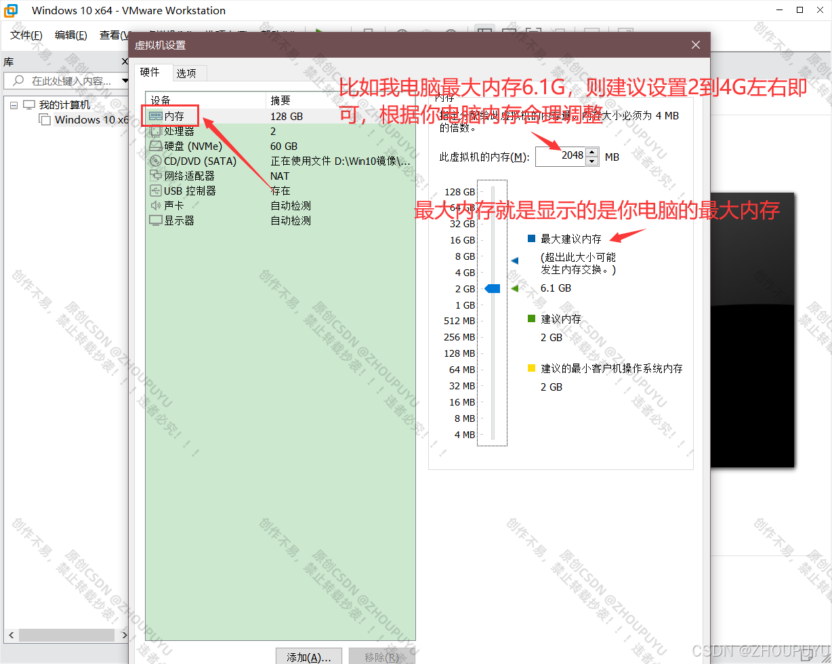Click the 6.1 GB maximum memory value
The height and width of the screenshot is (664, 832).
[556, 288]
